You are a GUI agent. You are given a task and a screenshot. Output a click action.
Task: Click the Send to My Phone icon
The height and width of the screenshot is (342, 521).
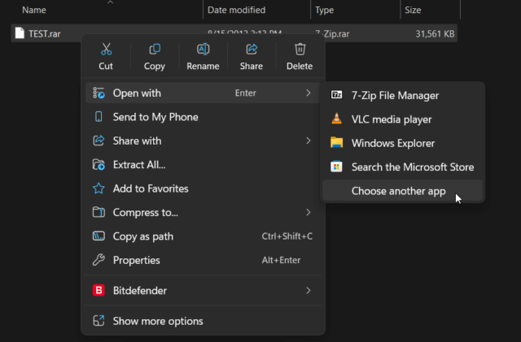pyautogui.click(x=99, y=117)
